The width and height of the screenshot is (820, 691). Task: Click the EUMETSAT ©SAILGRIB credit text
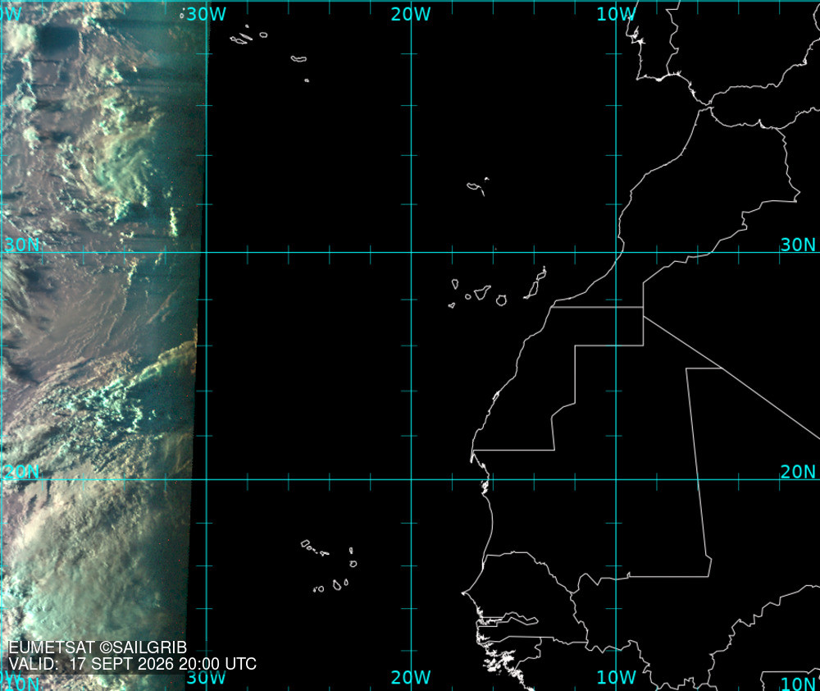(98, 648)
